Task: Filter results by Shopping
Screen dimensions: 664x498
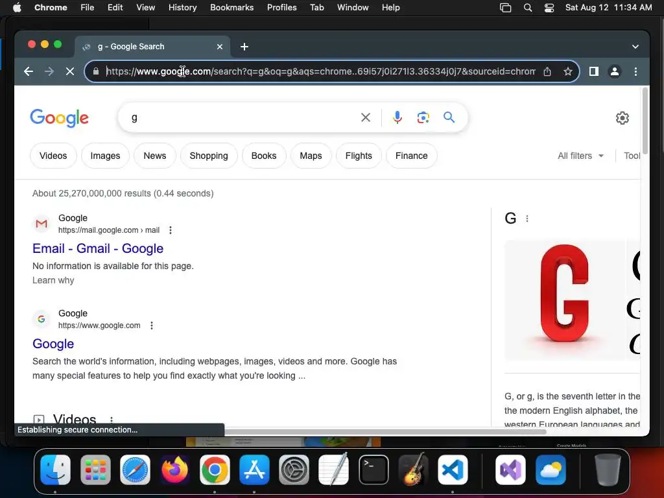Action: tap(209, 156)
